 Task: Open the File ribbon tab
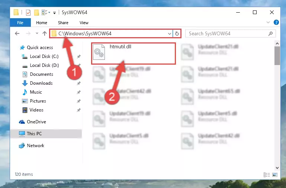(x=20, y=23)
